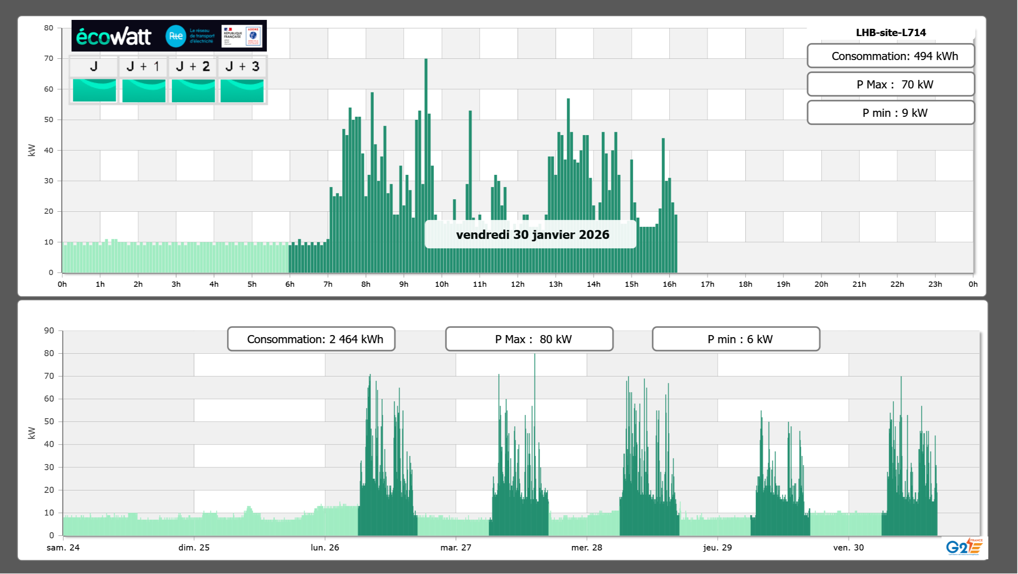Click the RTE round logo
The width and height of the screenshot is (1018, 574).
[176, 36]
